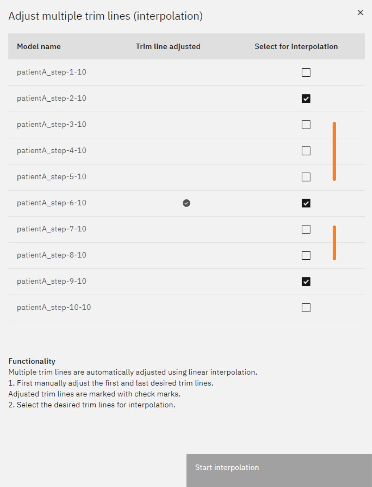Click the patientA_step-10-10 model name

(x=54, y=308)
